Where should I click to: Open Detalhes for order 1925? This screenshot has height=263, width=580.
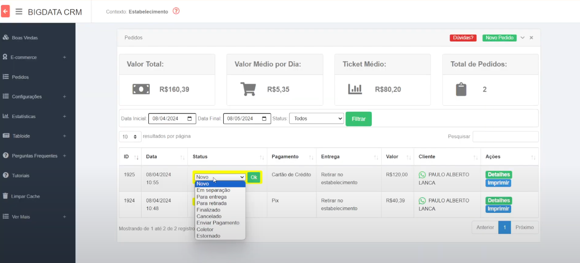pyautogui.click(x=499, y=175)
